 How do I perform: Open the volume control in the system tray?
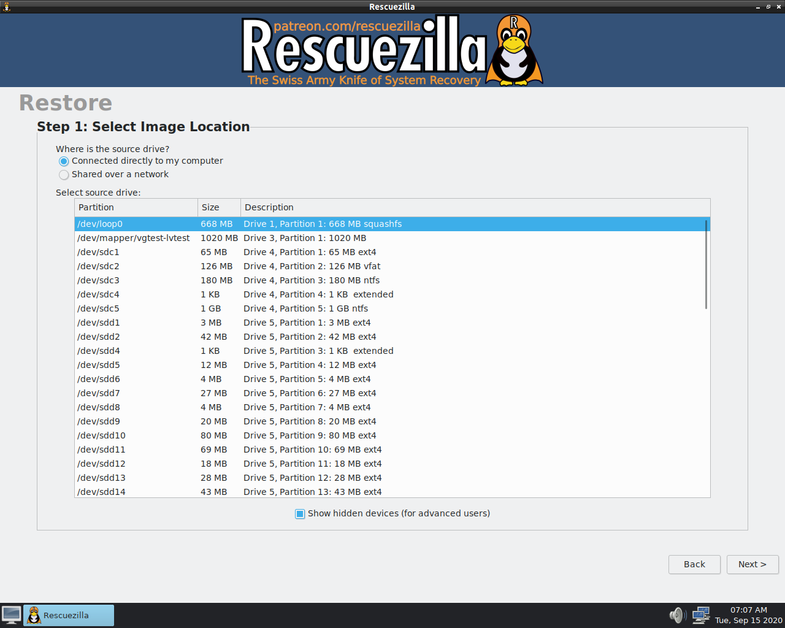677,615
